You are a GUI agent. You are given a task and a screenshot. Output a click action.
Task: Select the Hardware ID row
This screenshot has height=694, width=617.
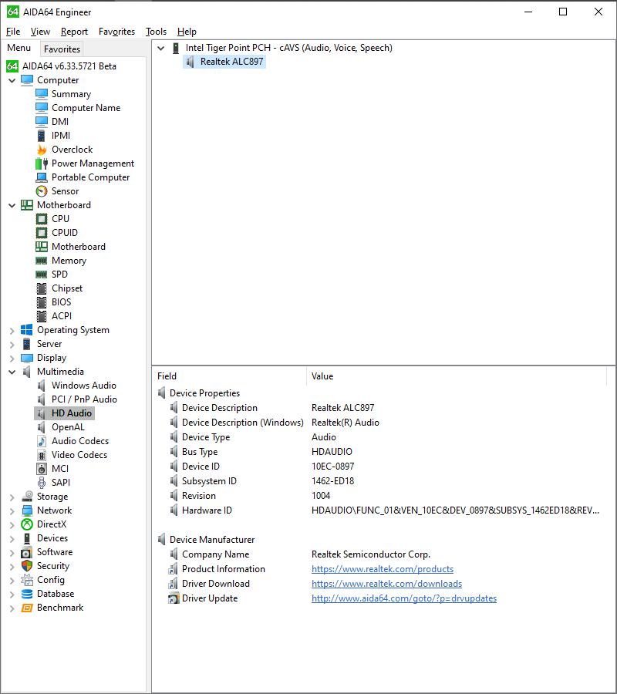click(x=383, y=510)
